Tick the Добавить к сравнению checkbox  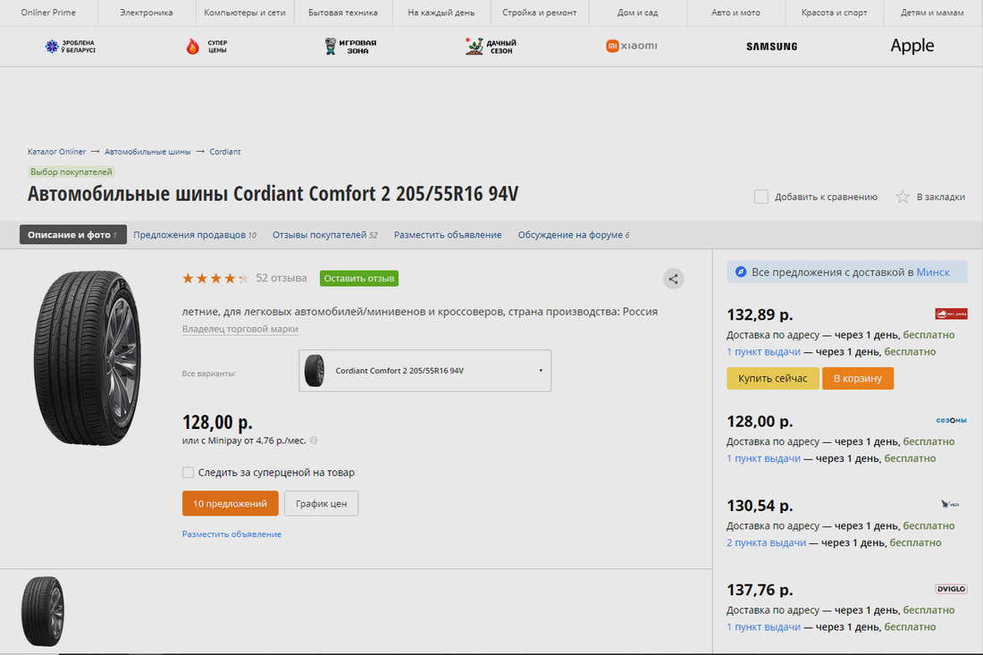pyautogui.click(x=761, y=197)
